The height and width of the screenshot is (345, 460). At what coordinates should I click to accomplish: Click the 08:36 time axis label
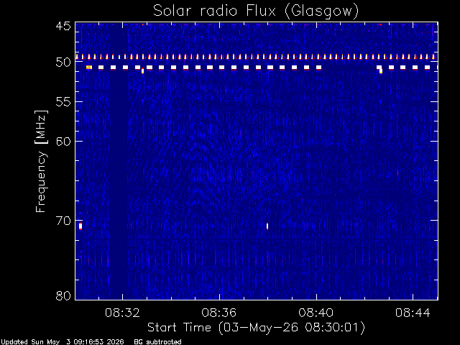coord(219,313)
